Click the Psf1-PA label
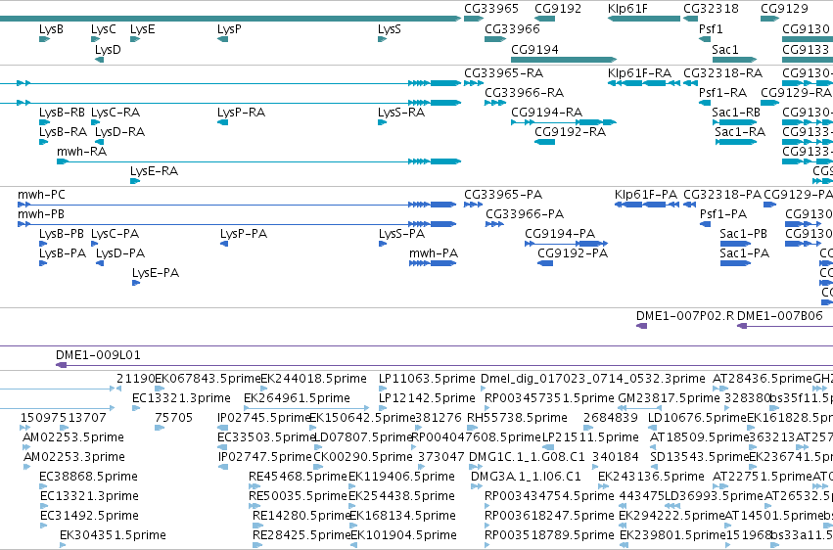Screen dimensions: 833x550 [723, 214]
